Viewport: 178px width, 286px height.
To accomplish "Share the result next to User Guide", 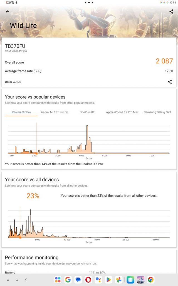I will pos(170,82).
